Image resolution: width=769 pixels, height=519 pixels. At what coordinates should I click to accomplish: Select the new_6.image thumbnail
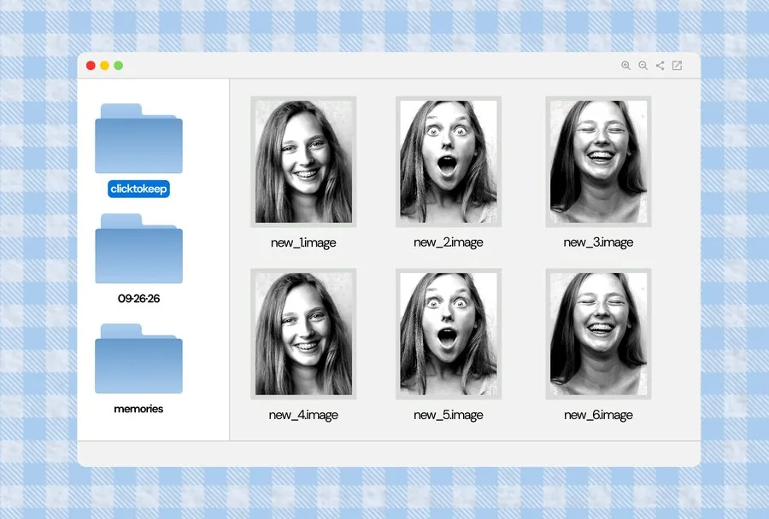coord(598,334)
